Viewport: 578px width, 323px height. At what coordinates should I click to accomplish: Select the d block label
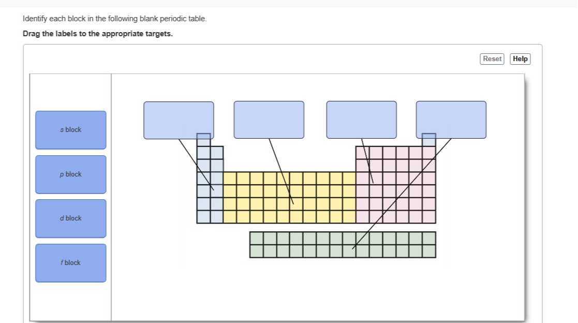(x=70, y=218)
